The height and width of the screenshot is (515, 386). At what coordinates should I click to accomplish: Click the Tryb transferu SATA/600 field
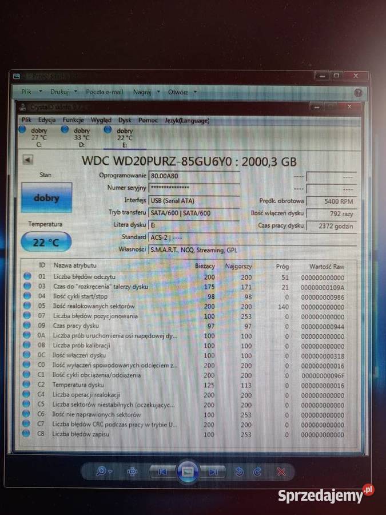[x=194, y=213]
